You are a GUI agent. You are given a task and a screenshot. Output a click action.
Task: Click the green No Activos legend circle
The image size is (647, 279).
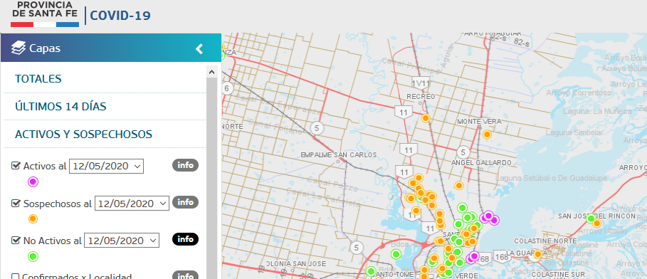click(x=33, y=256)
